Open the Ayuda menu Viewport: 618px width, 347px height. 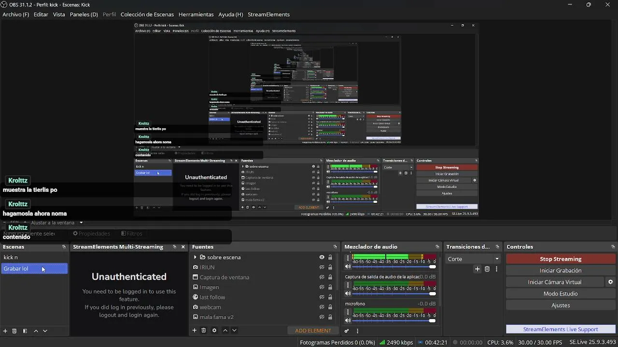(x=231, y=14)
